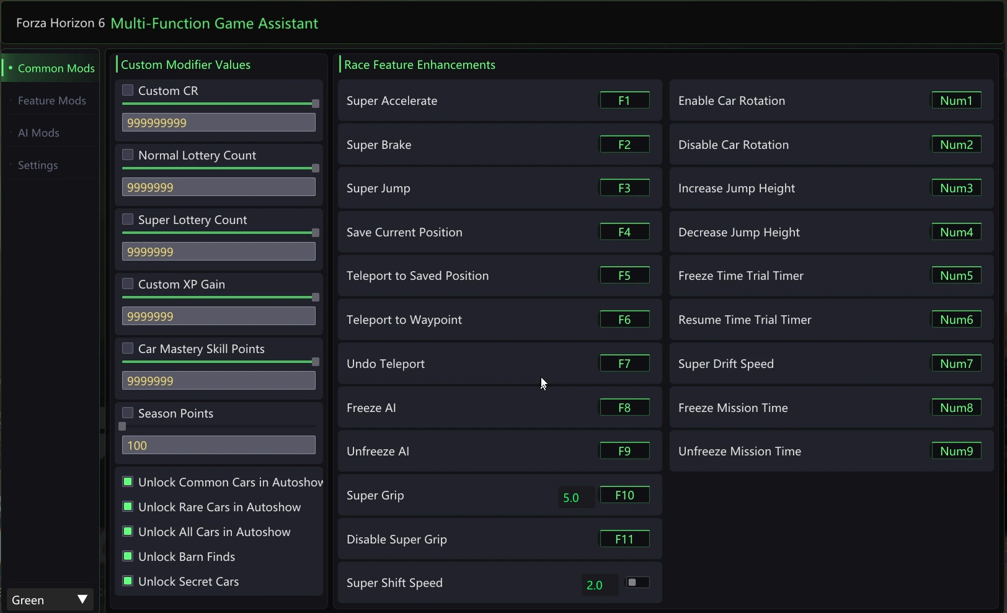Enable the Custom XP Gain checkbox

click(128, 284)
